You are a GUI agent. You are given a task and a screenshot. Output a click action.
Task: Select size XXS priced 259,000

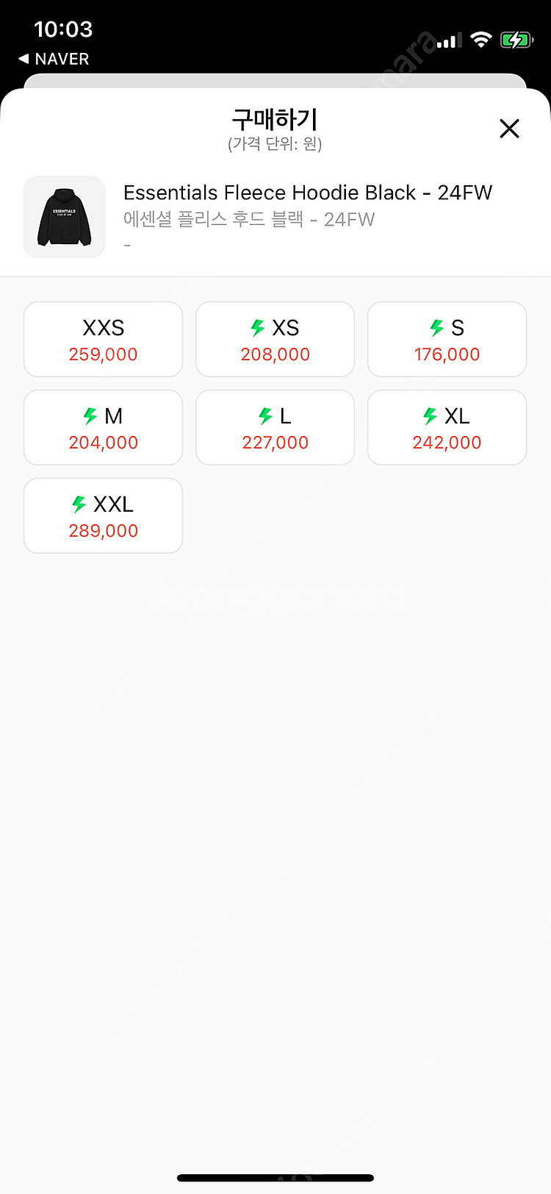[103, 339]
